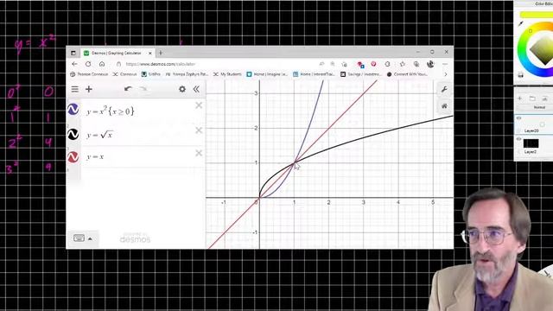
Task: Open a new browser tab
Action: click(161, 53)
